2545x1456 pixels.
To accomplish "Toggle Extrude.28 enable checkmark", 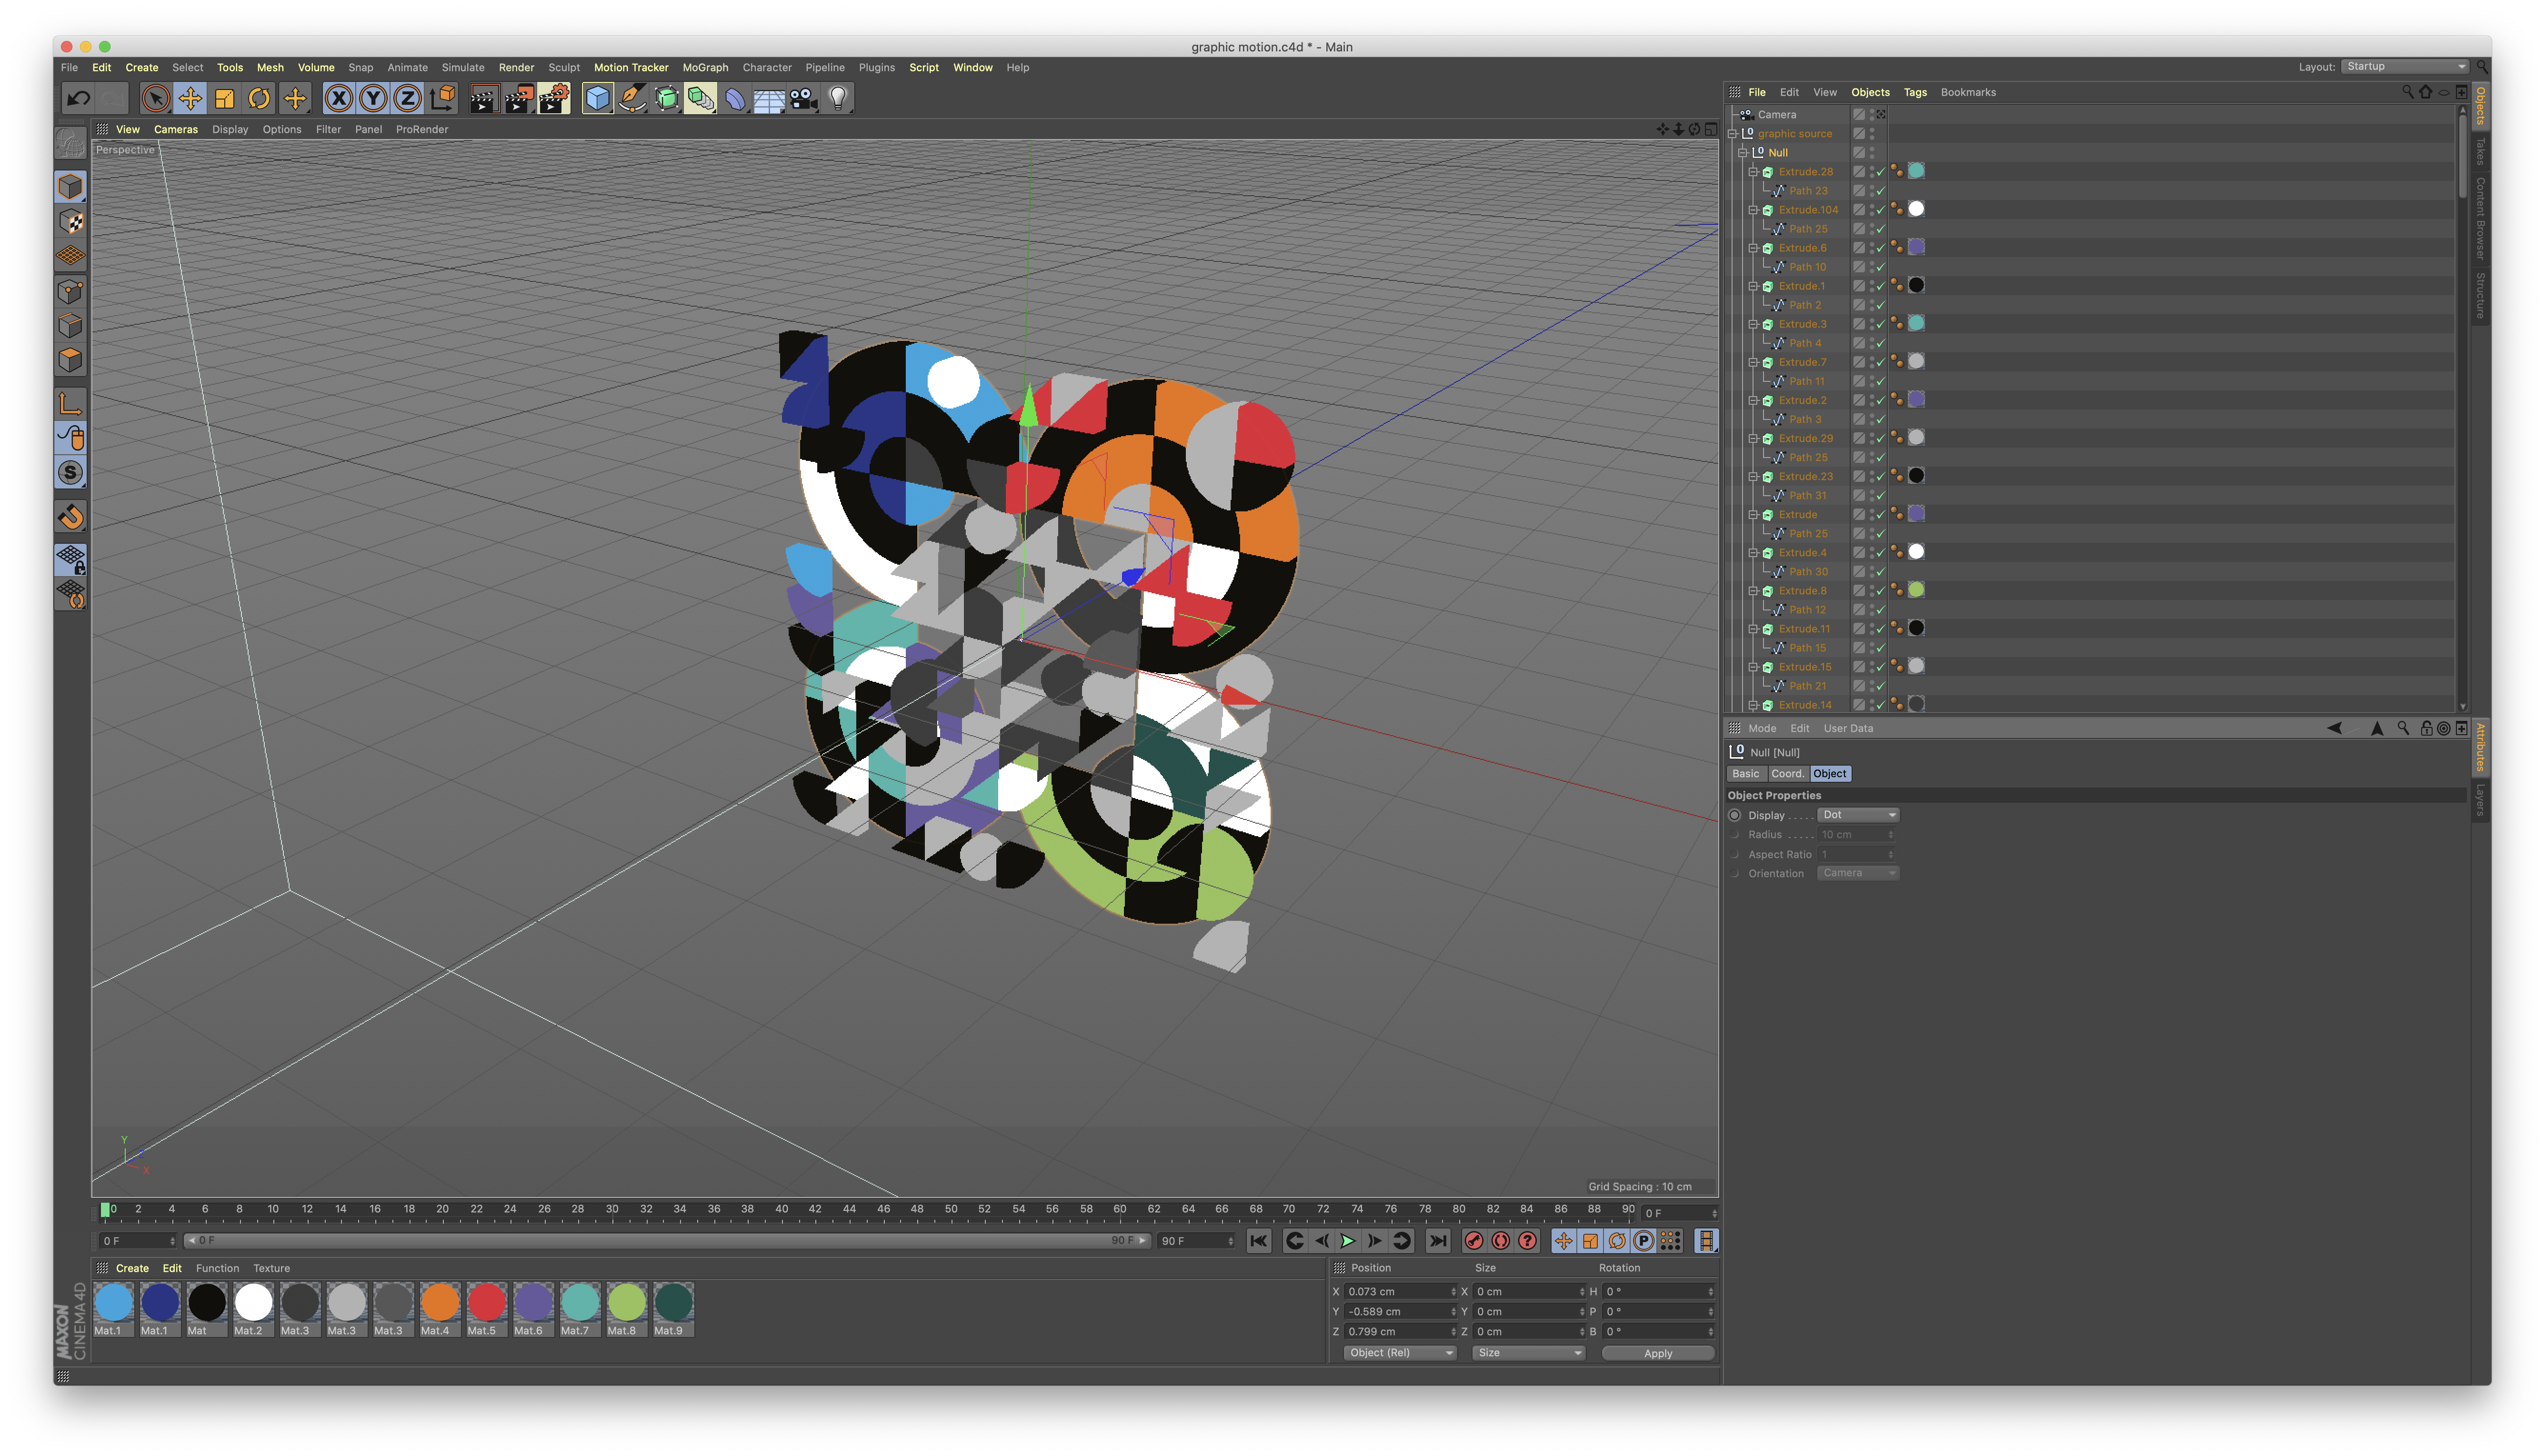I will 1881,172.
